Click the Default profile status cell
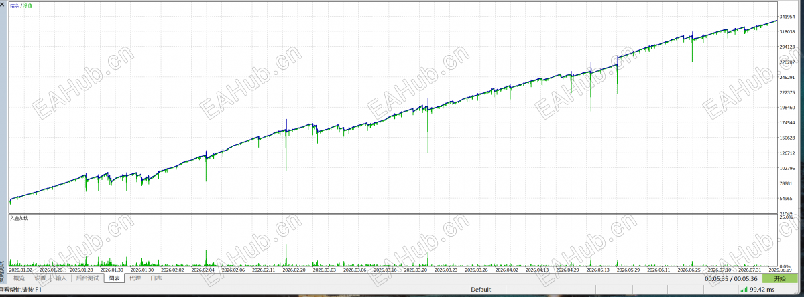Image resolution: width=804 pixels, height=297 pixels. pos(481,290)
